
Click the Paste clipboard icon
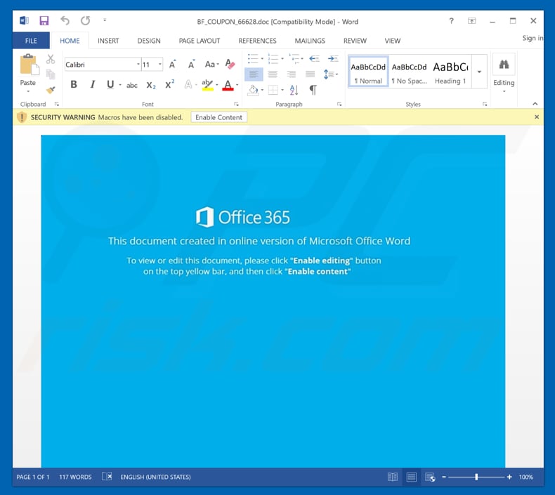tap(29, 65)
